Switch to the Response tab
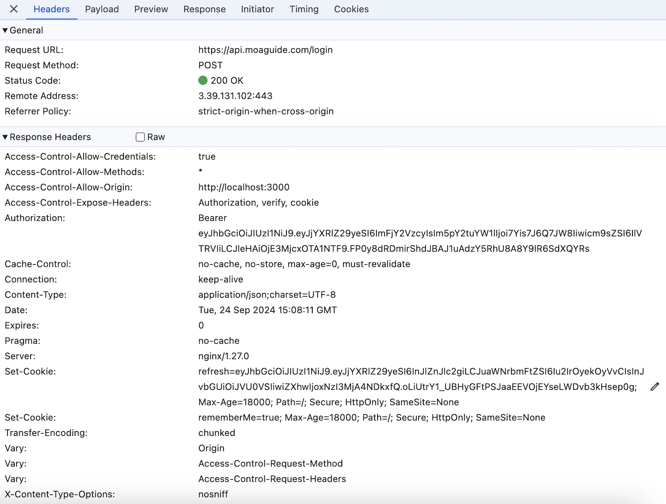This screenshot has width=666, height=504. [204, 9]
